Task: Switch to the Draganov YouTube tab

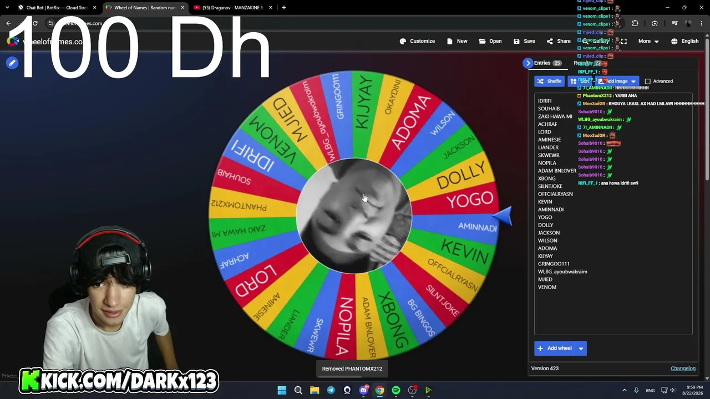Action: pyautogui.click(x=232, y=8)
